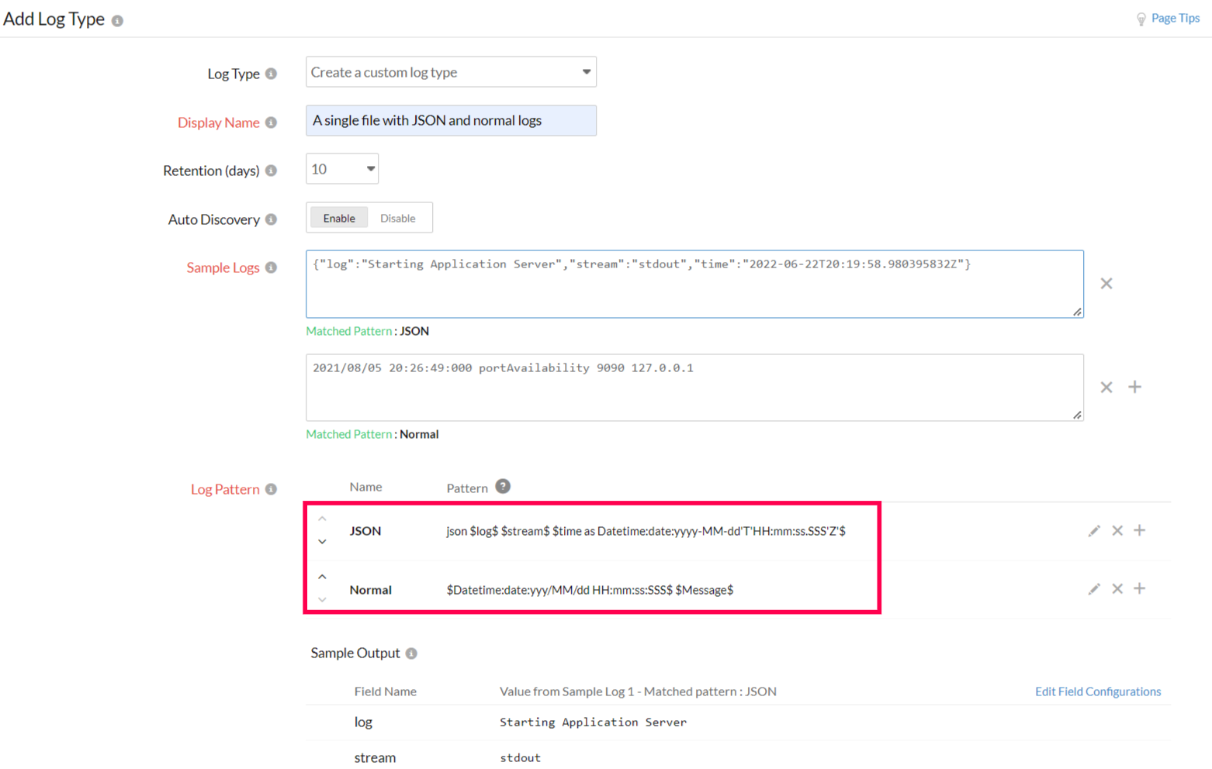
Task: Add a new pattern beside JSON row
Action: tap(1141, 531)
